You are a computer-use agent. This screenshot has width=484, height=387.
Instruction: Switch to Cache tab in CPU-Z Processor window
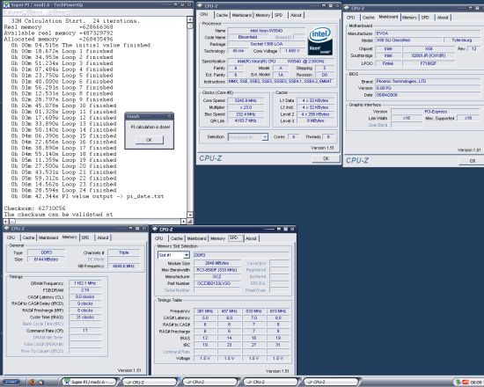point(222,15)
